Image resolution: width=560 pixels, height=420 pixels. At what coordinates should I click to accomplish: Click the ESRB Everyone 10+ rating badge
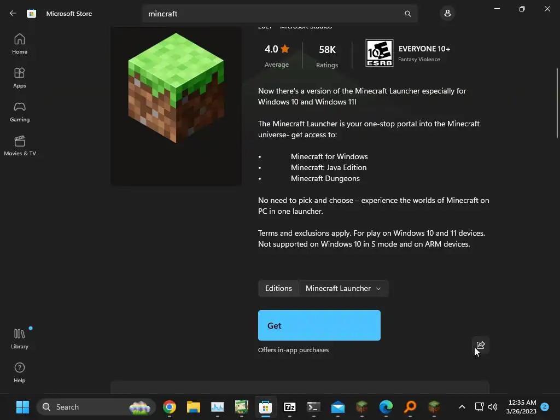point(380,53)
